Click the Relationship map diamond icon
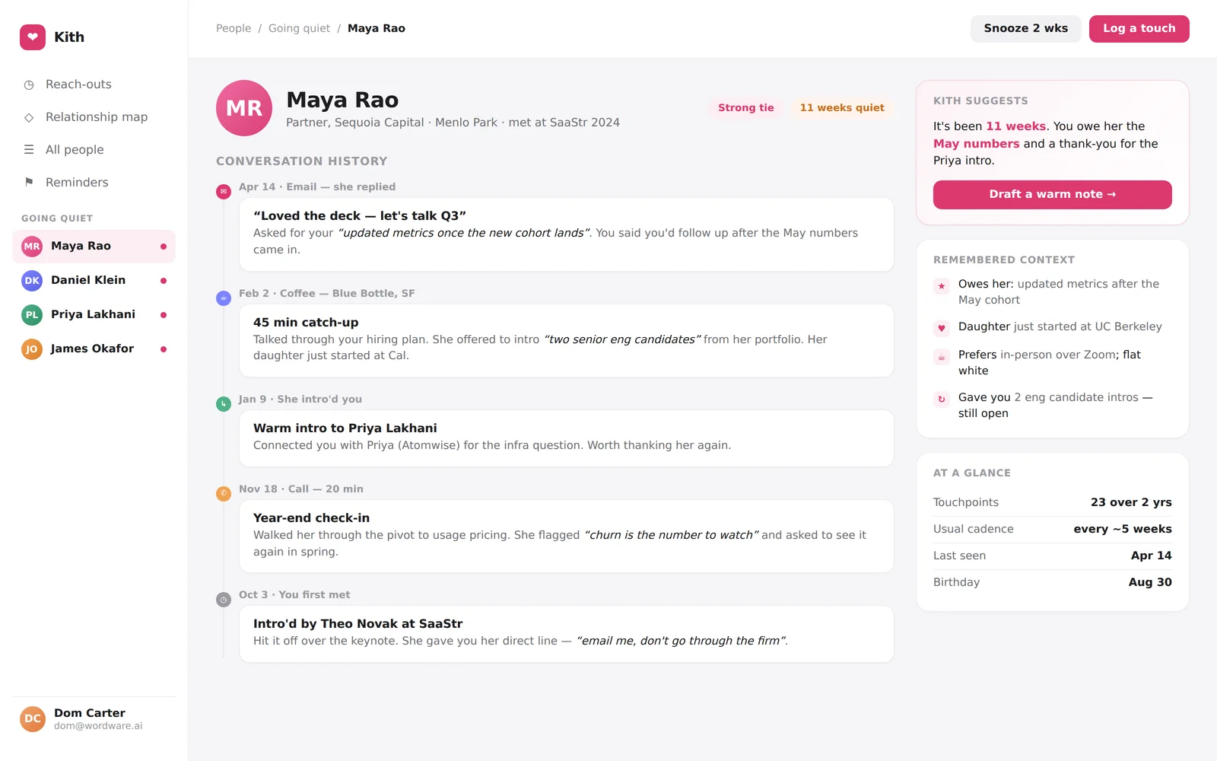 29,117
